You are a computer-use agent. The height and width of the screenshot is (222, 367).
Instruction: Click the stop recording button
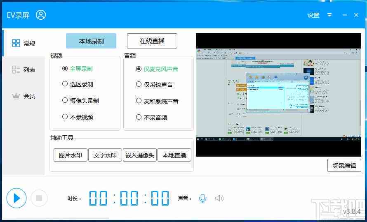(39, 198)
